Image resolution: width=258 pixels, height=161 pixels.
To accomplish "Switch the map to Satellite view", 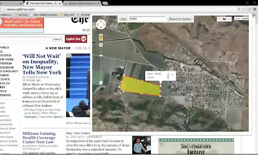I will pos(245,19).
